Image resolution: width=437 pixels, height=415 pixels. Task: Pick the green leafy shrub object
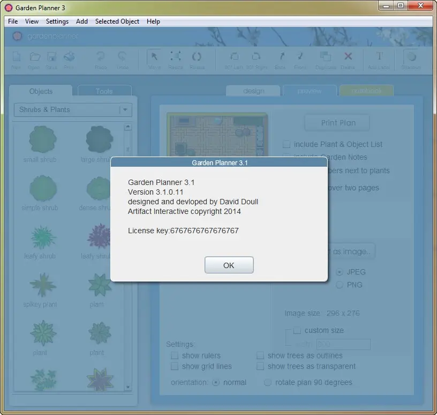[43, 237]
